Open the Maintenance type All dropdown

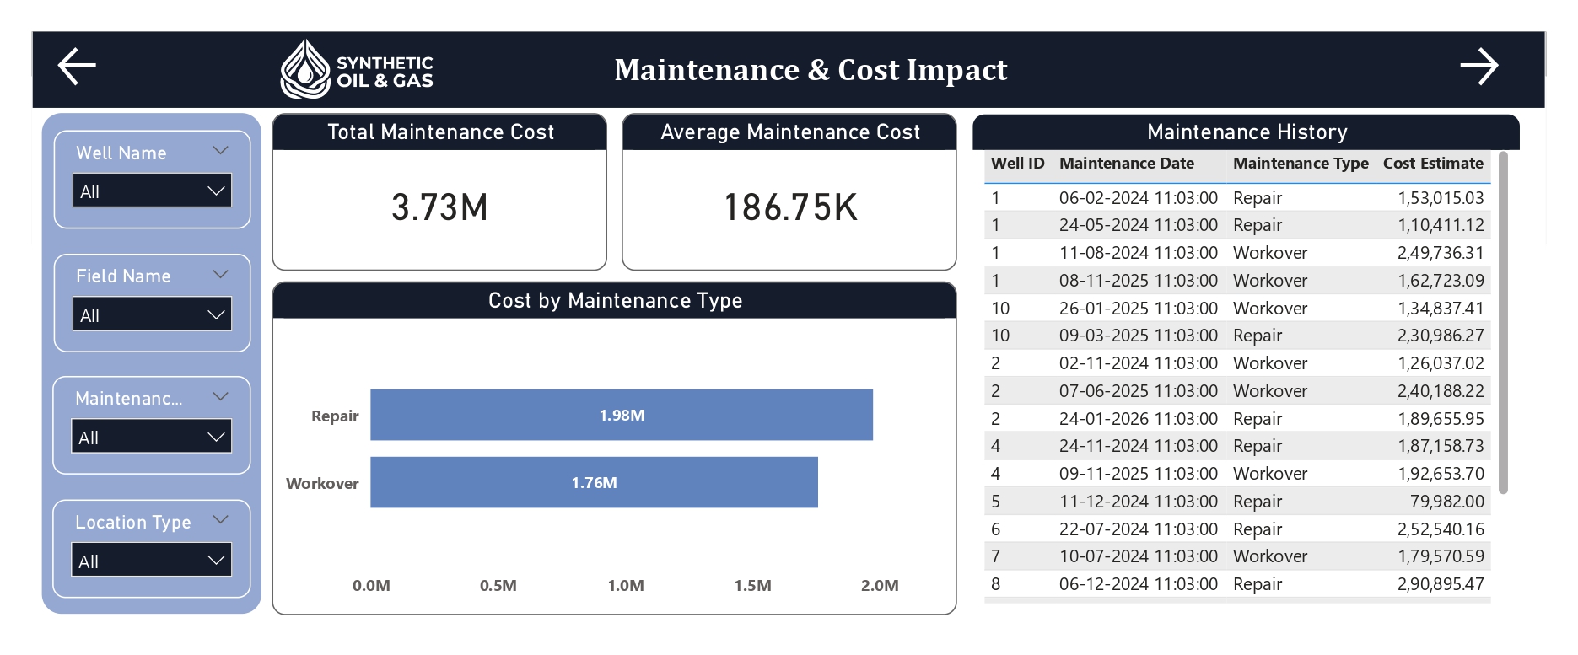152,437
